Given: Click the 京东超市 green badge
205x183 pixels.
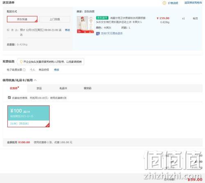Looking at the screenshot, I should [x=102, y=18].
